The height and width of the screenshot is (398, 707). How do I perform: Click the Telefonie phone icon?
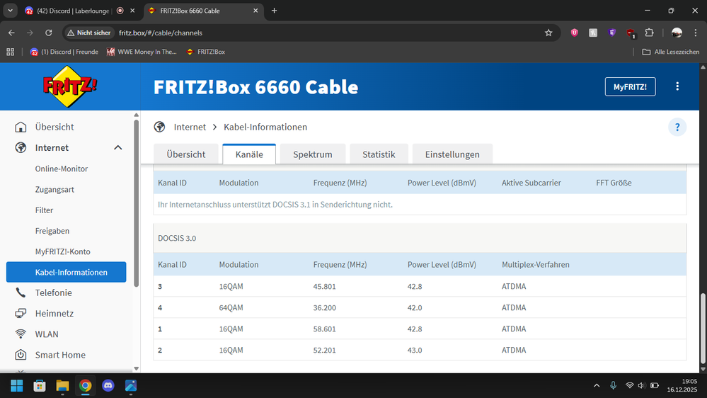(x=21, y=292)
